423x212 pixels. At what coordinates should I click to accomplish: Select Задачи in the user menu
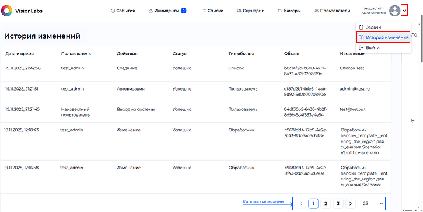point(373,27)
